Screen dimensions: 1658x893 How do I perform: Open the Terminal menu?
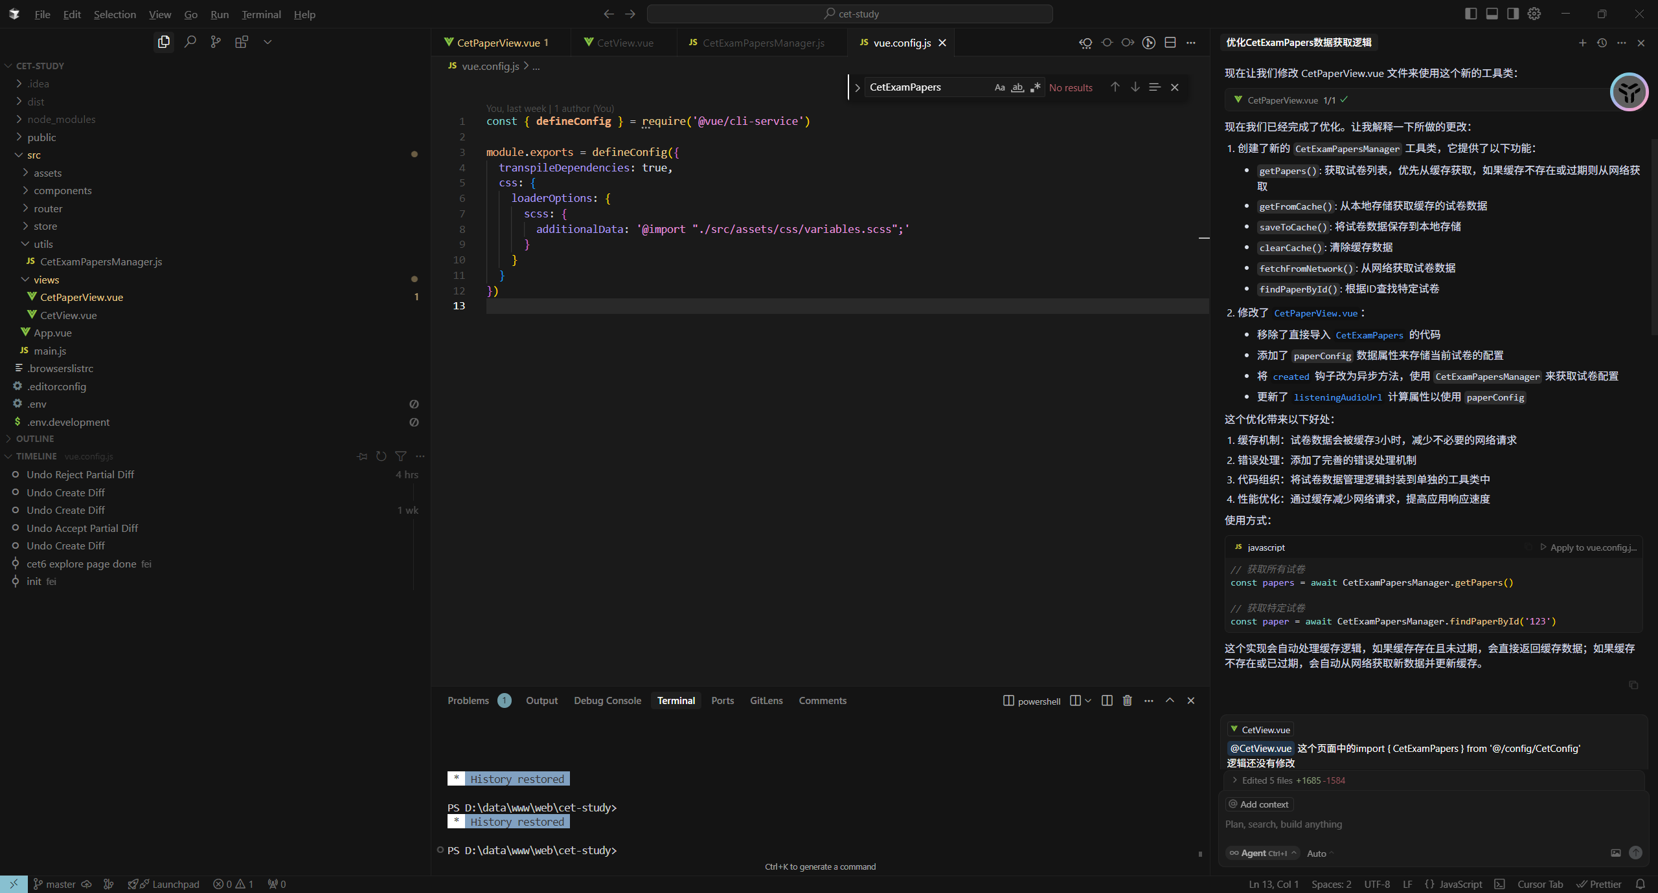click(261, 14)
